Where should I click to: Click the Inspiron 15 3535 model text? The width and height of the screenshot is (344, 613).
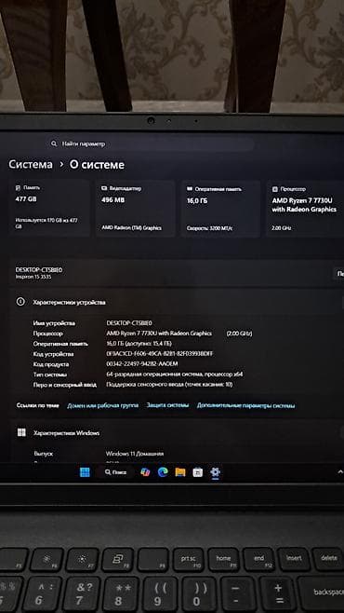33,277
